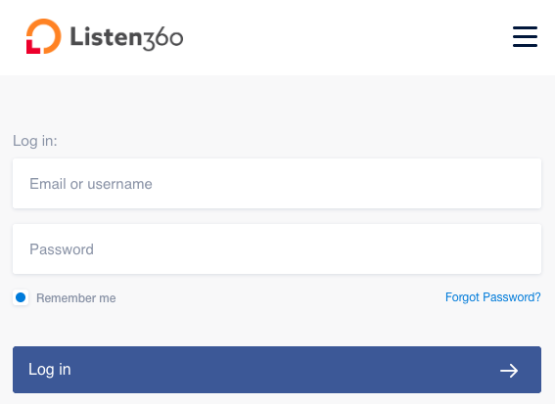This screenshot has width=555, height=404.
Task: Open the Forgot Password? link
Action: tap(492, 297)
